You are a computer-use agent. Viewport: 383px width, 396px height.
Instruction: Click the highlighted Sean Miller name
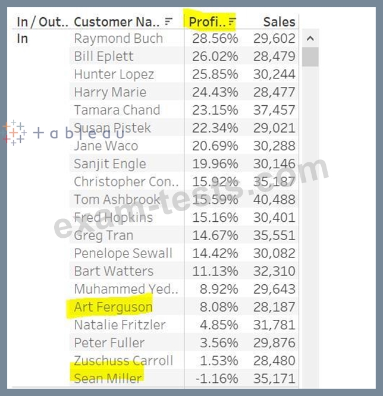[108, 378]
